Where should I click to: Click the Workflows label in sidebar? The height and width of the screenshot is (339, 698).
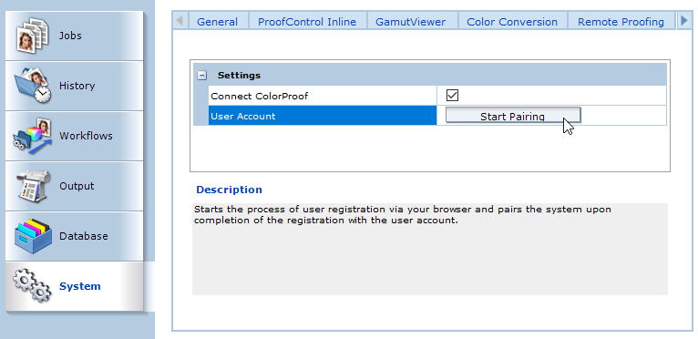coord(86,136)
